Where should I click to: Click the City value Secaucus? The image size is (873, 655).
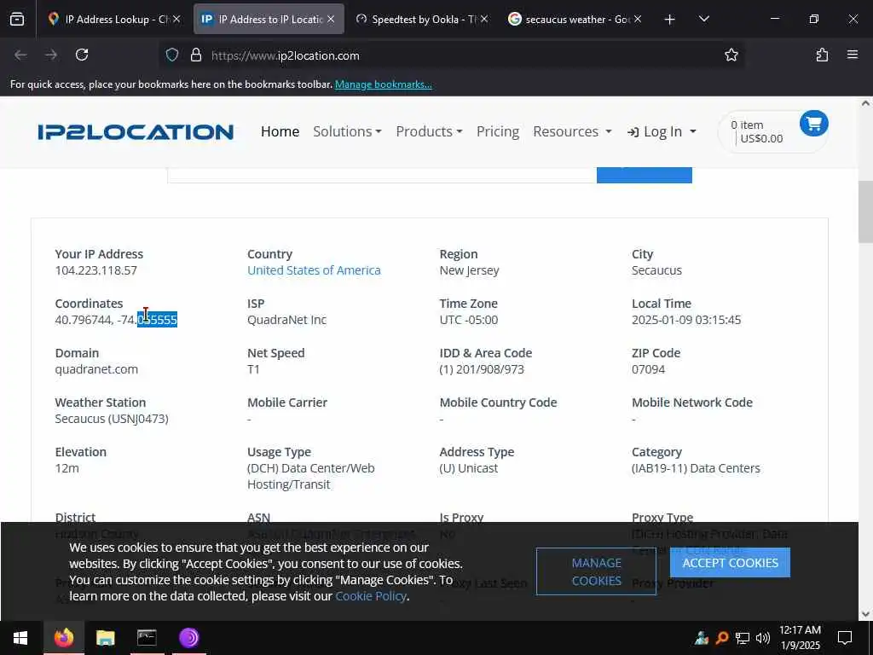656,270
